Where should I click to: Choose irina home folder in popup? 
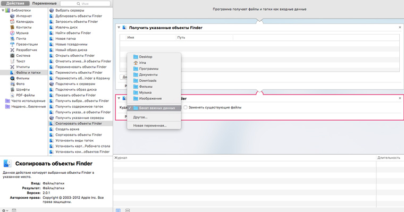point(154,63)
